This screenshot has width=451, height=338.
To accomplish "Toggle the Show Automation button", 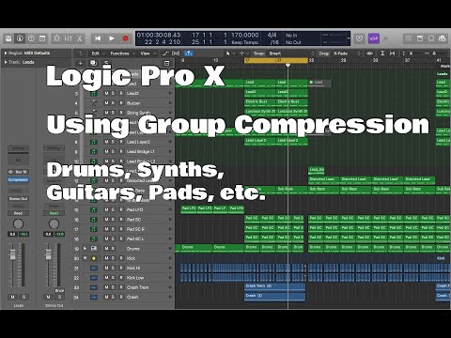I will click(165, 54).
